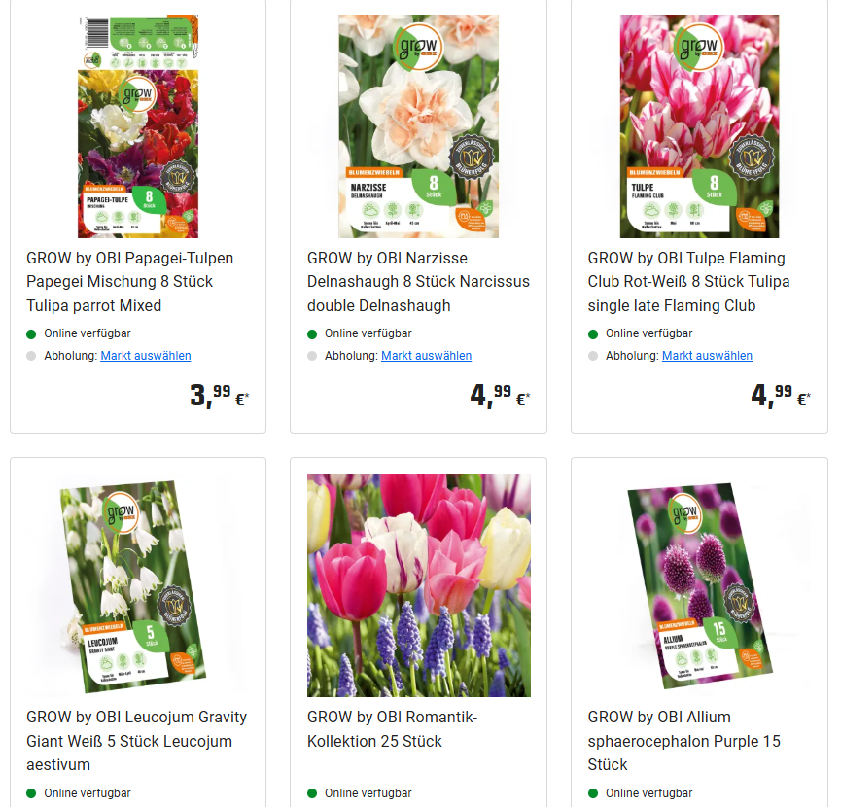Open GROW by OBI Allium sphaerocephalon title
Screen dimensions: 841x807
[683, 741]
